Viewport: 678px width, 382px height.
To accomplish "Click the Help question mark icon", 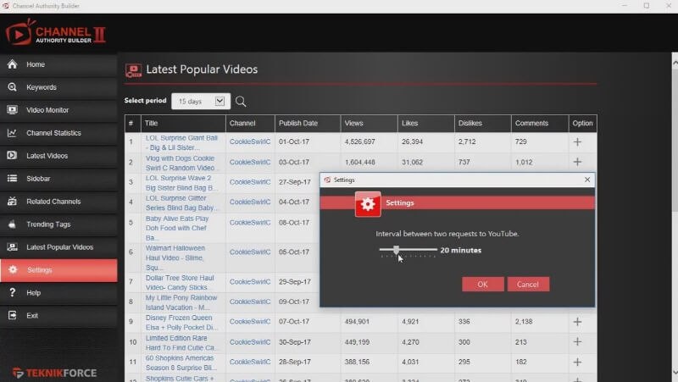I will point(12,292).
